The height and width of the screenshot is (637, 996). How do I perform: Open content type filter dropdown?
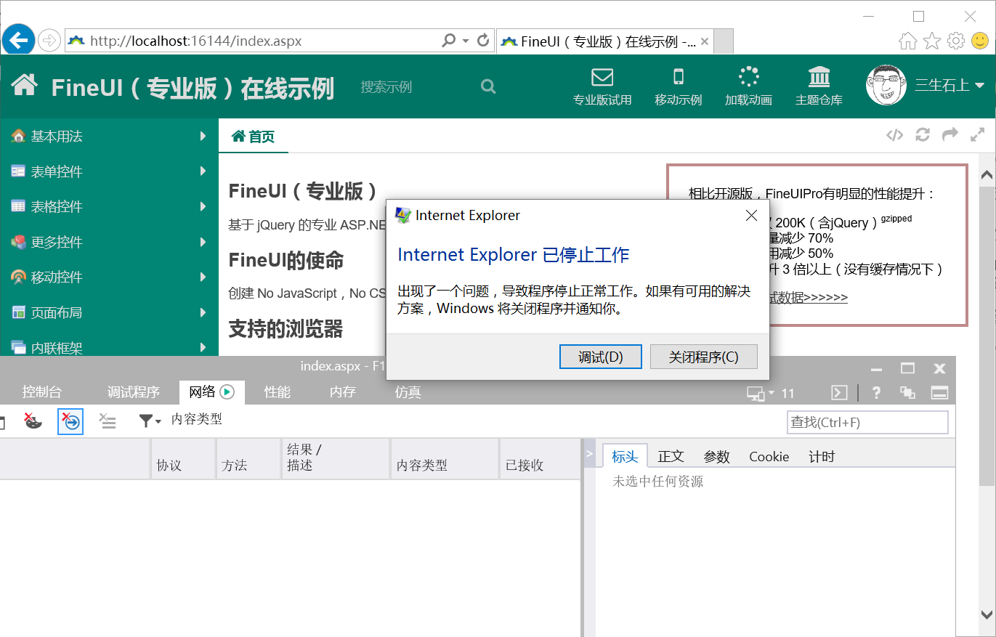point(150,421)
